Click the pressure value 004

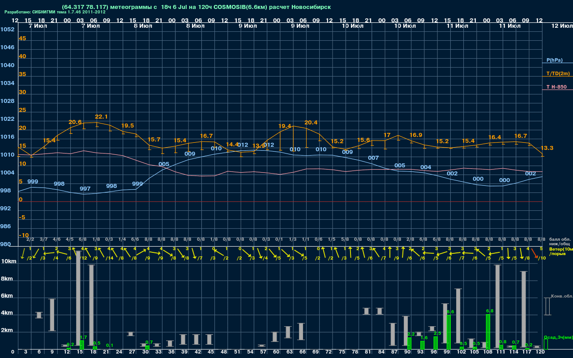(x=426, y=167)
